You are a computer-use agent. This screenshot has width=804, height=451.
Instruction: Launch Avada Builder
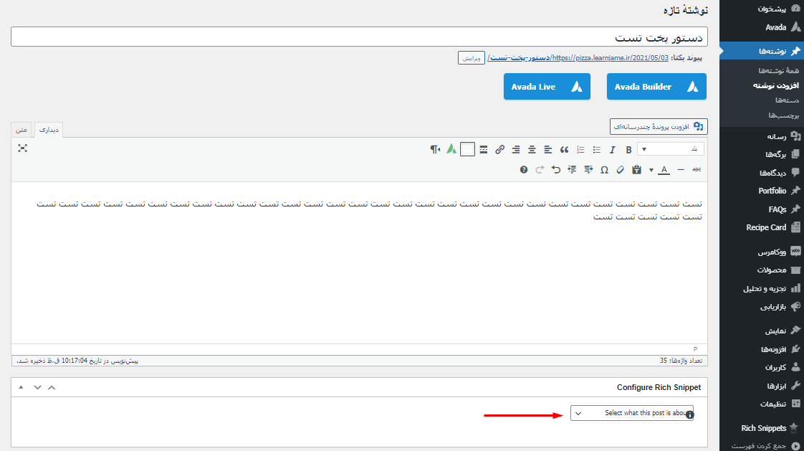[656, 87]
